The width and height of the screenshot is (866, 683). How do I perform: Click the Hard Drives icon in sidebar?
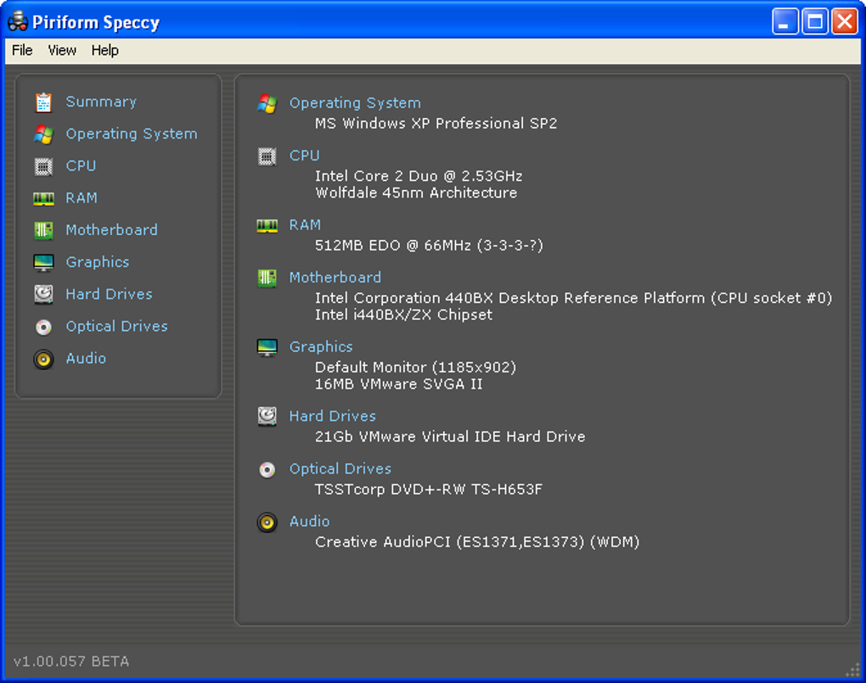coord(43,294)
